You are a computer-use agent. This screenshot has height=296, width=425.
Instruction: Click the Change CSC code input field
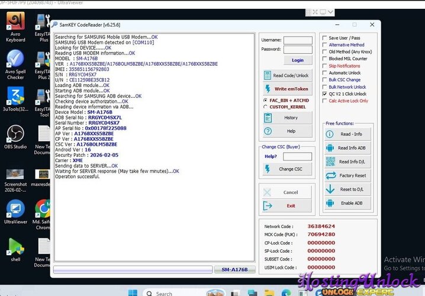coord(297,156)
